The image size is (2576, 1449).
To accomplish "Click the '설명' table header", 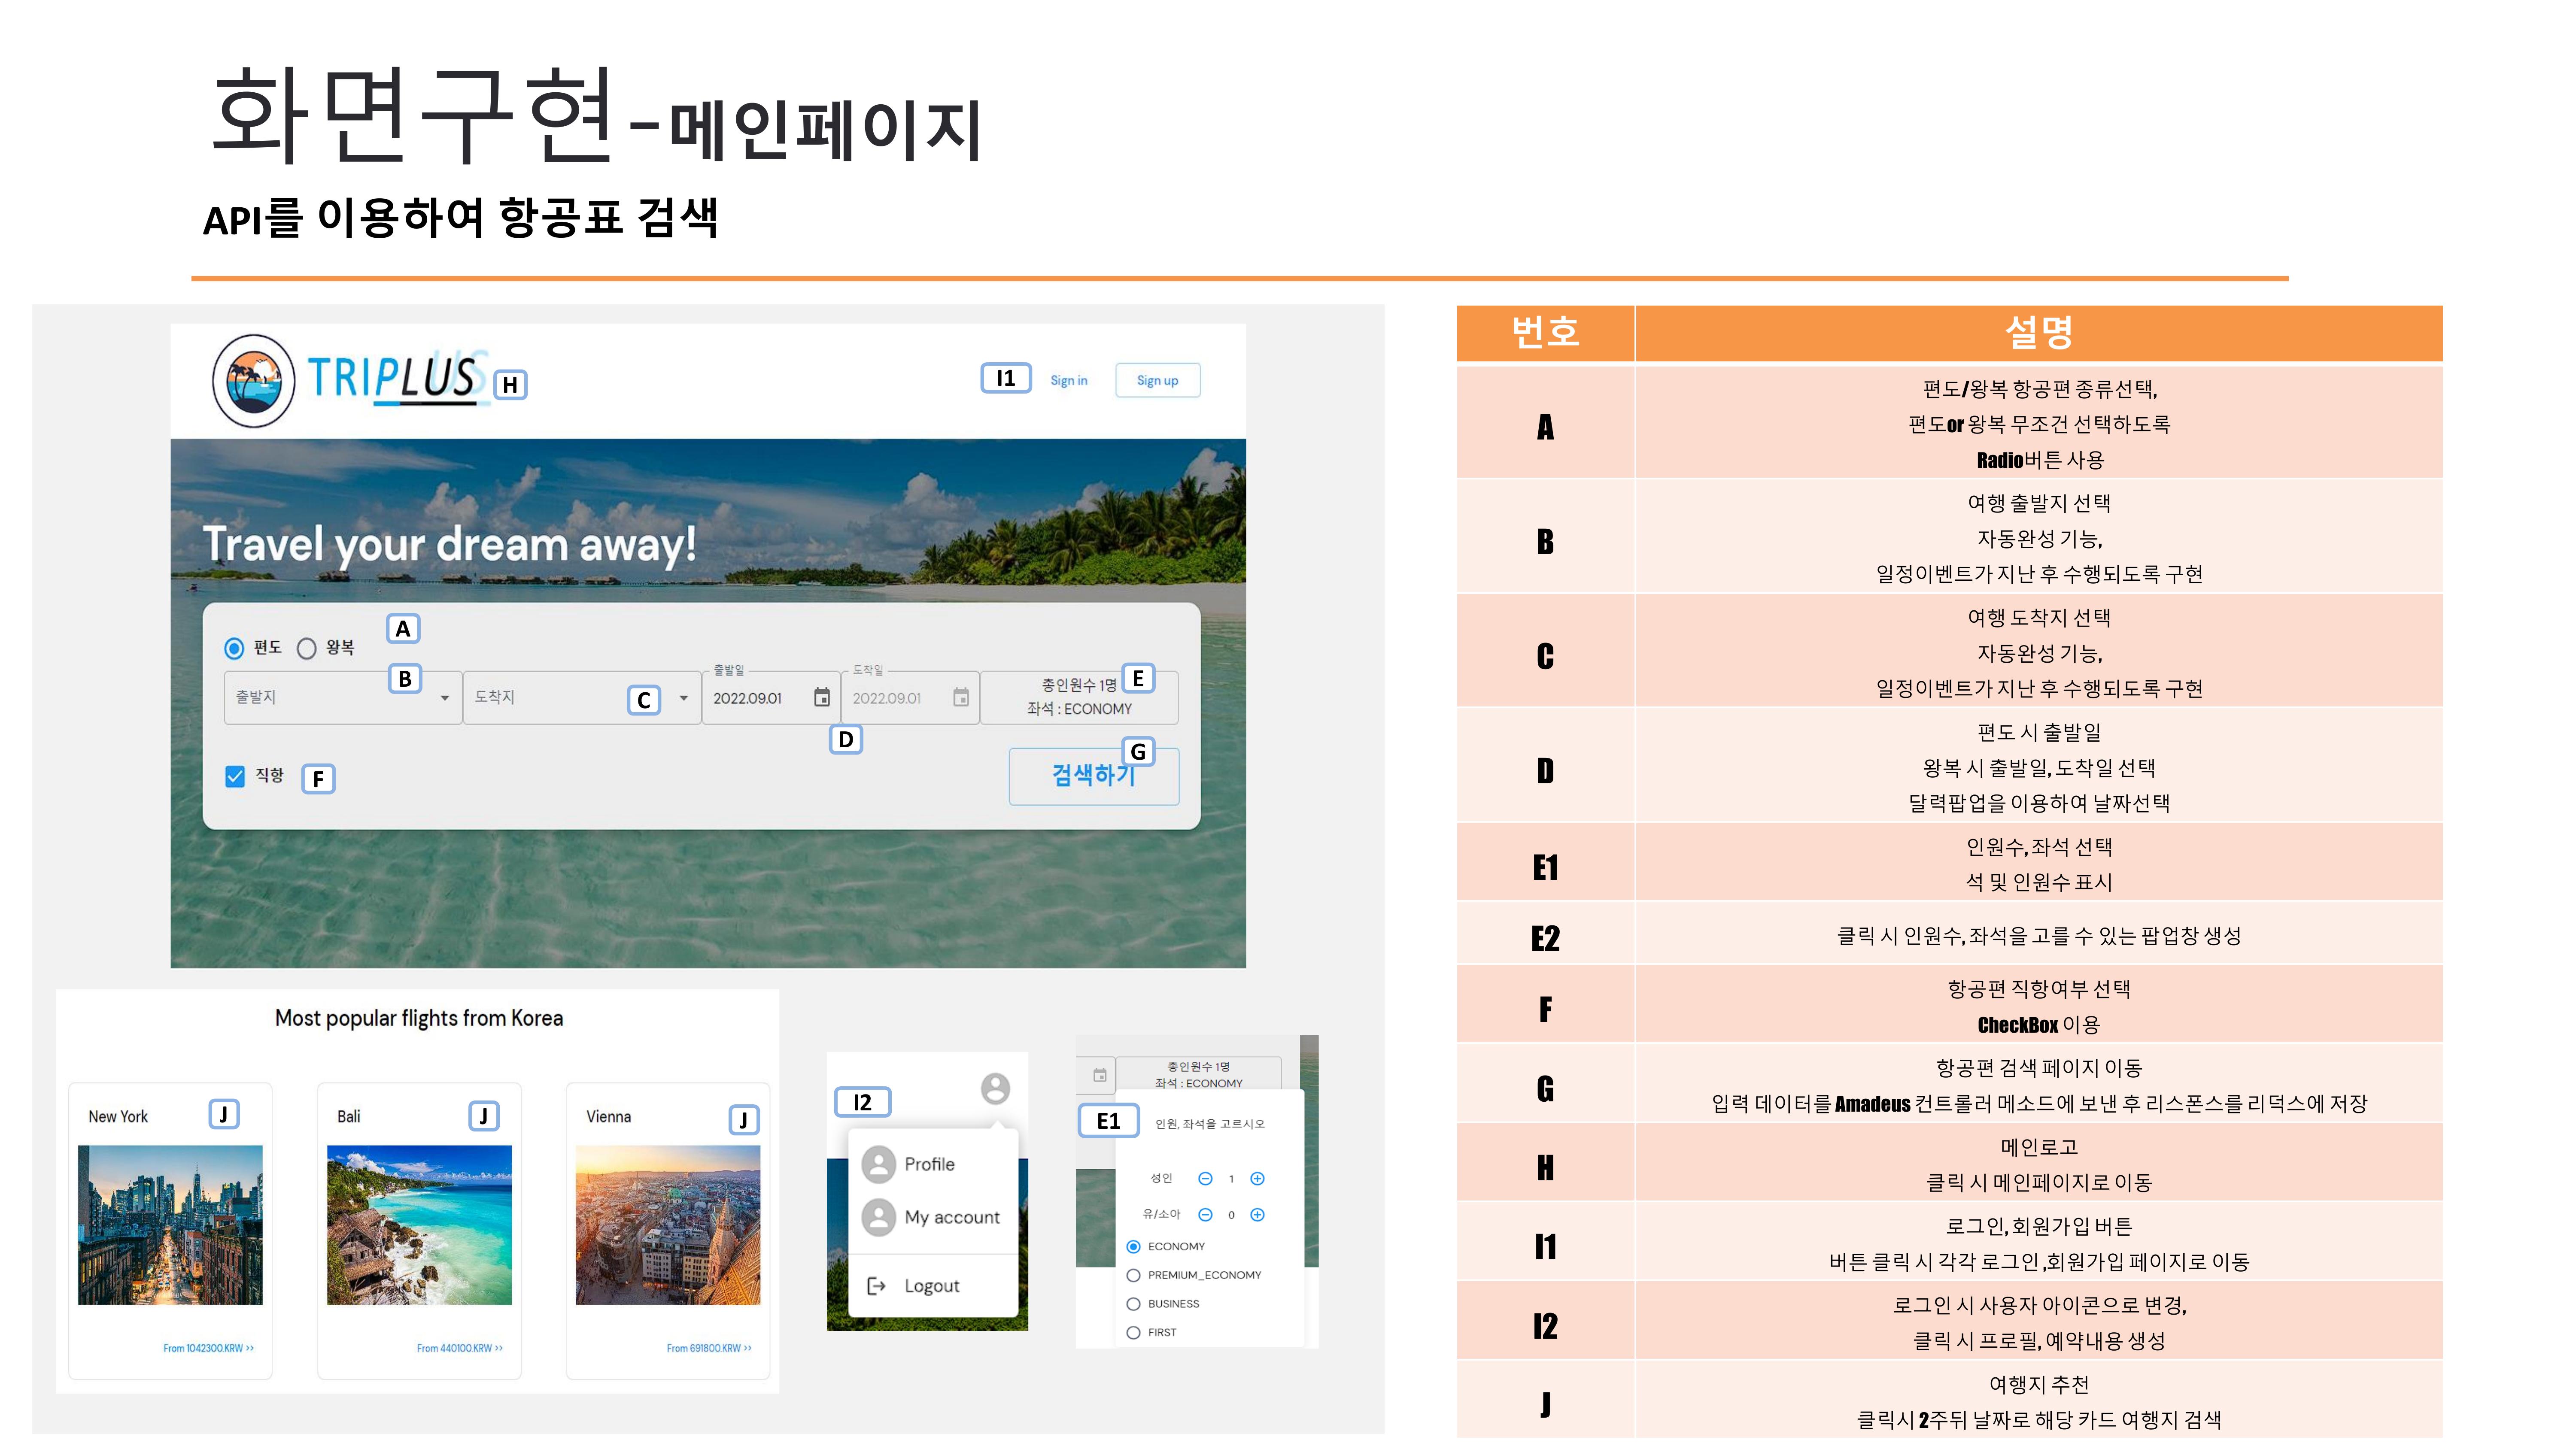I will coord(2038,332).
